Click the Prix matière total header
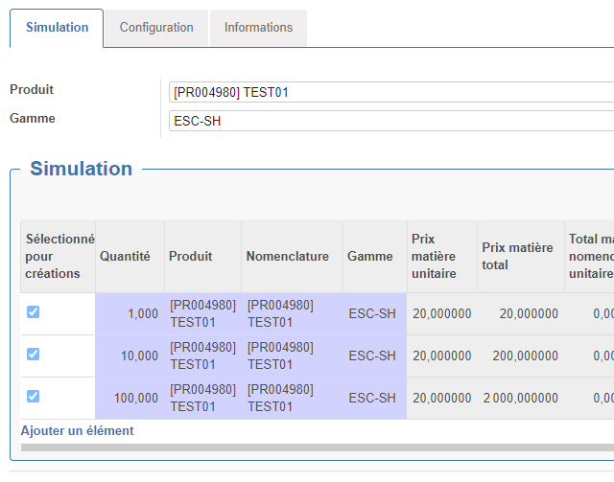This screenshot has height=482, width=614. pyautogui.click(x=517, y=256)
